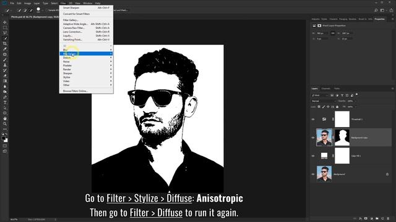396x222 pixels.
Task: Select the Eraser tool
Action: (x=5, y=75)
